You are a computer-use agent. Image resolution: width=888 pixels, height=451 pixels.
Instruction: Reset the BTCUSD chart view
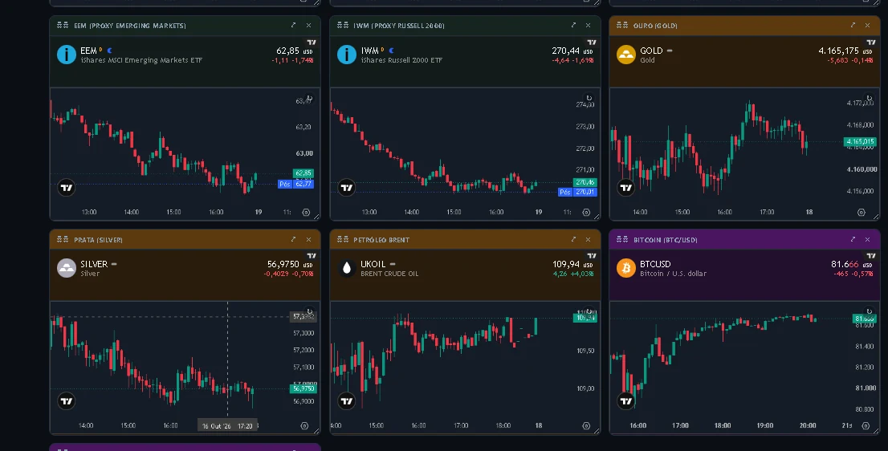[870, 311]
